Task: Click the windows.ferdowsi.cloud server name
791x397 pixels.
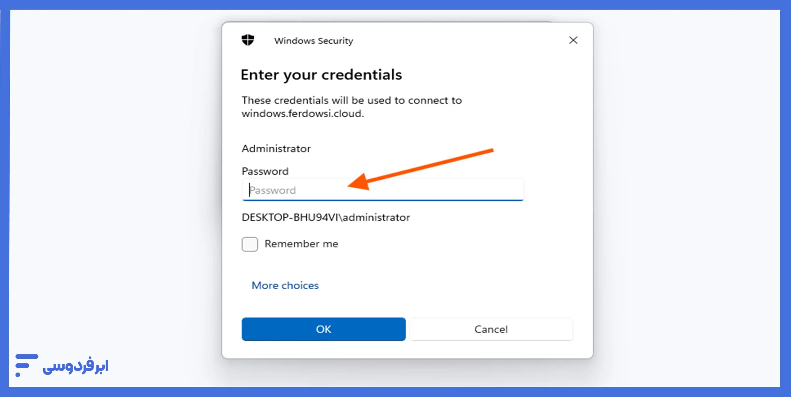Action: click(302, 114)
